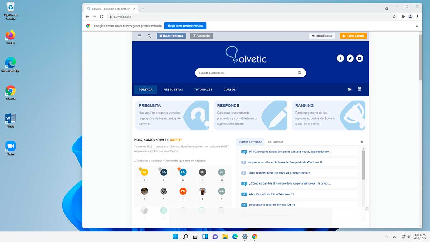Open 'No puedo escribir en la barra' post

coord(285,162)
